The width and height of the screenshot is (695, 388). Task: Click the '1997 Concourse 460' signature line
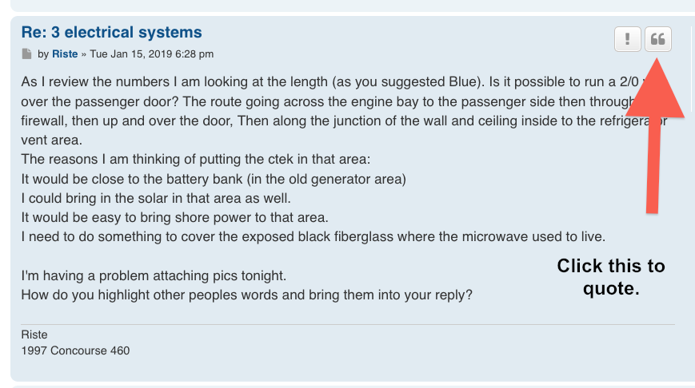tap(75, 350)
